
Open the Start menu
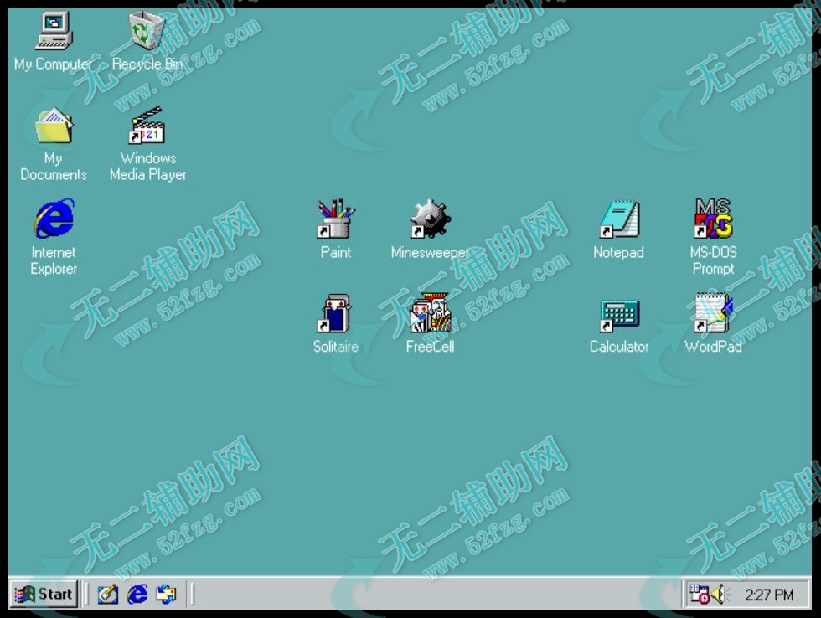click(44, 595)
